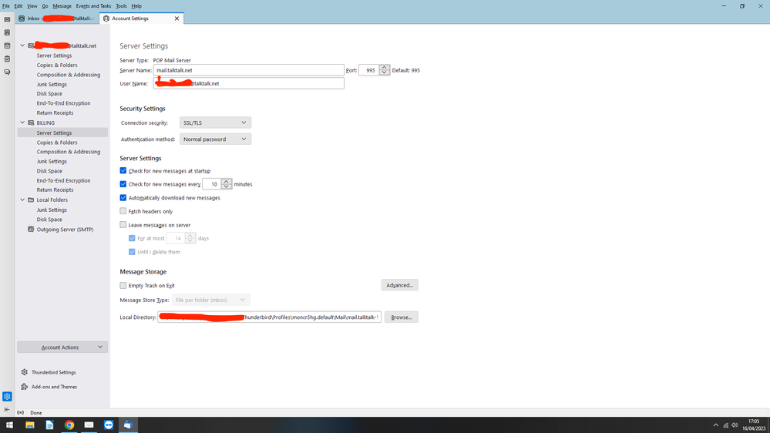This screenshot has height=433, width=770.
Task: Open the Mail space icon in sidebar
Action: pyautogui.click(x=7, y=19)
